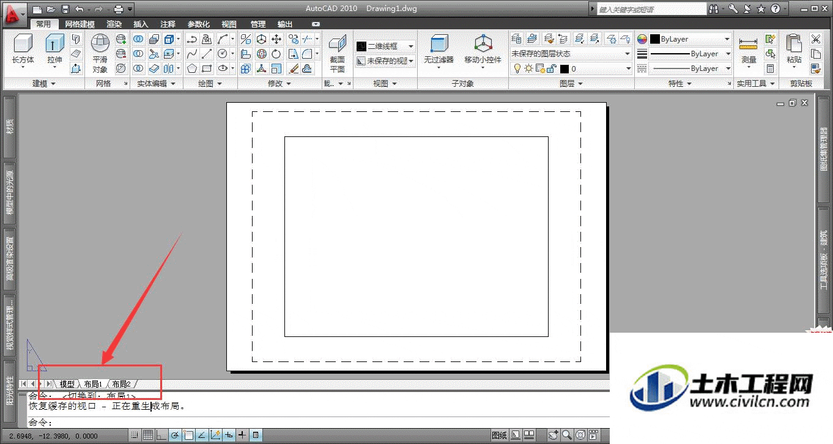Image resolution: width=833 pixels, height=444 pixels.
Task: Switch to the 注释 ribbon tab
Action: tap(168, 24)
